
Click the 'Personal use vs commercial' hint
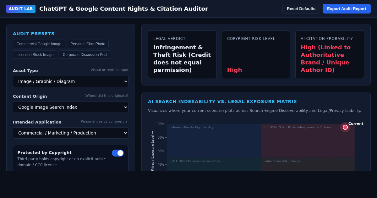click(105, 122)
